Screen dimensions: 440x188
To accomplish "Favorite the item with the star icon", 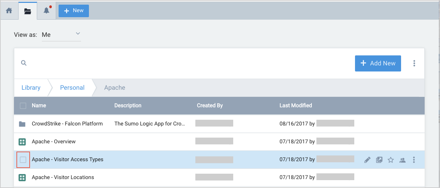I will (391, 160).
